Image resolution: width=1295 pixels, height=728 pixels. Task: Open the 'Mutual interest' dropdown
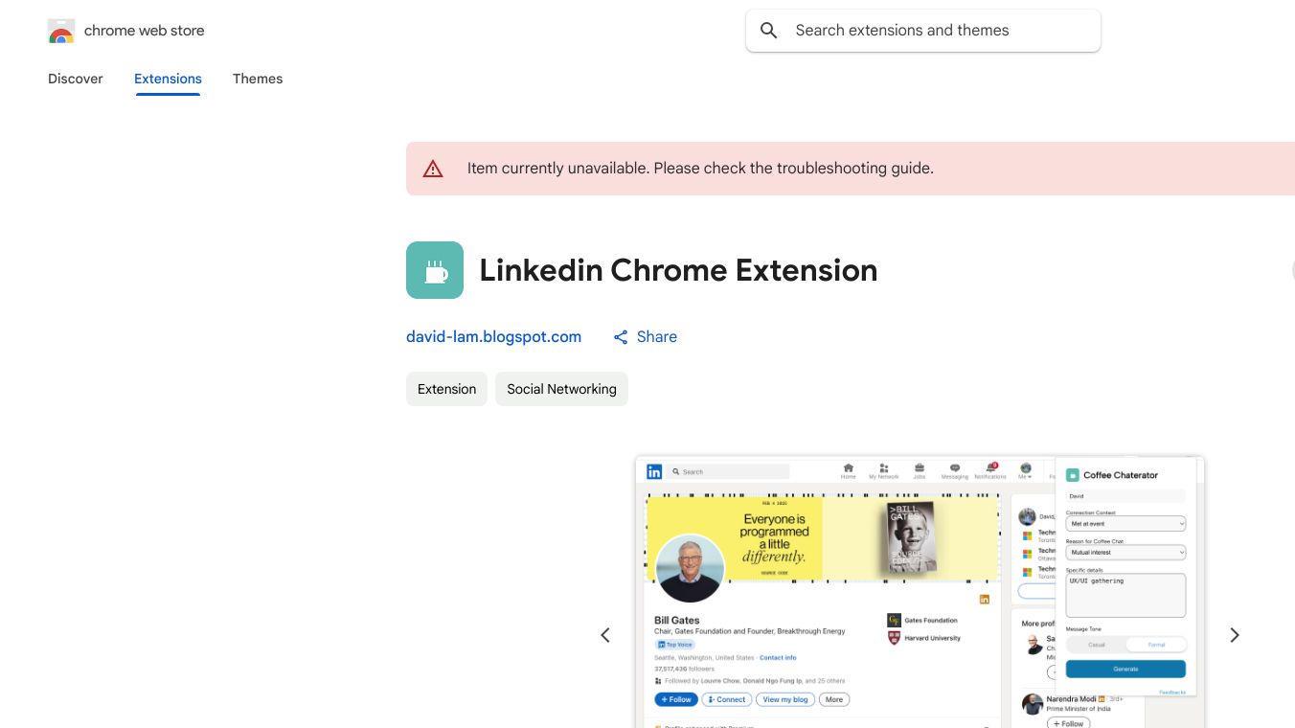click(1125, 553)
